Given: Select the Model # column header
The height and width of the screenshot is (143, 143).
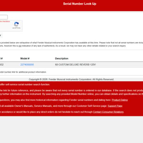Looking at the screenshot, I should pyautogui.click(x=25, y=59).
